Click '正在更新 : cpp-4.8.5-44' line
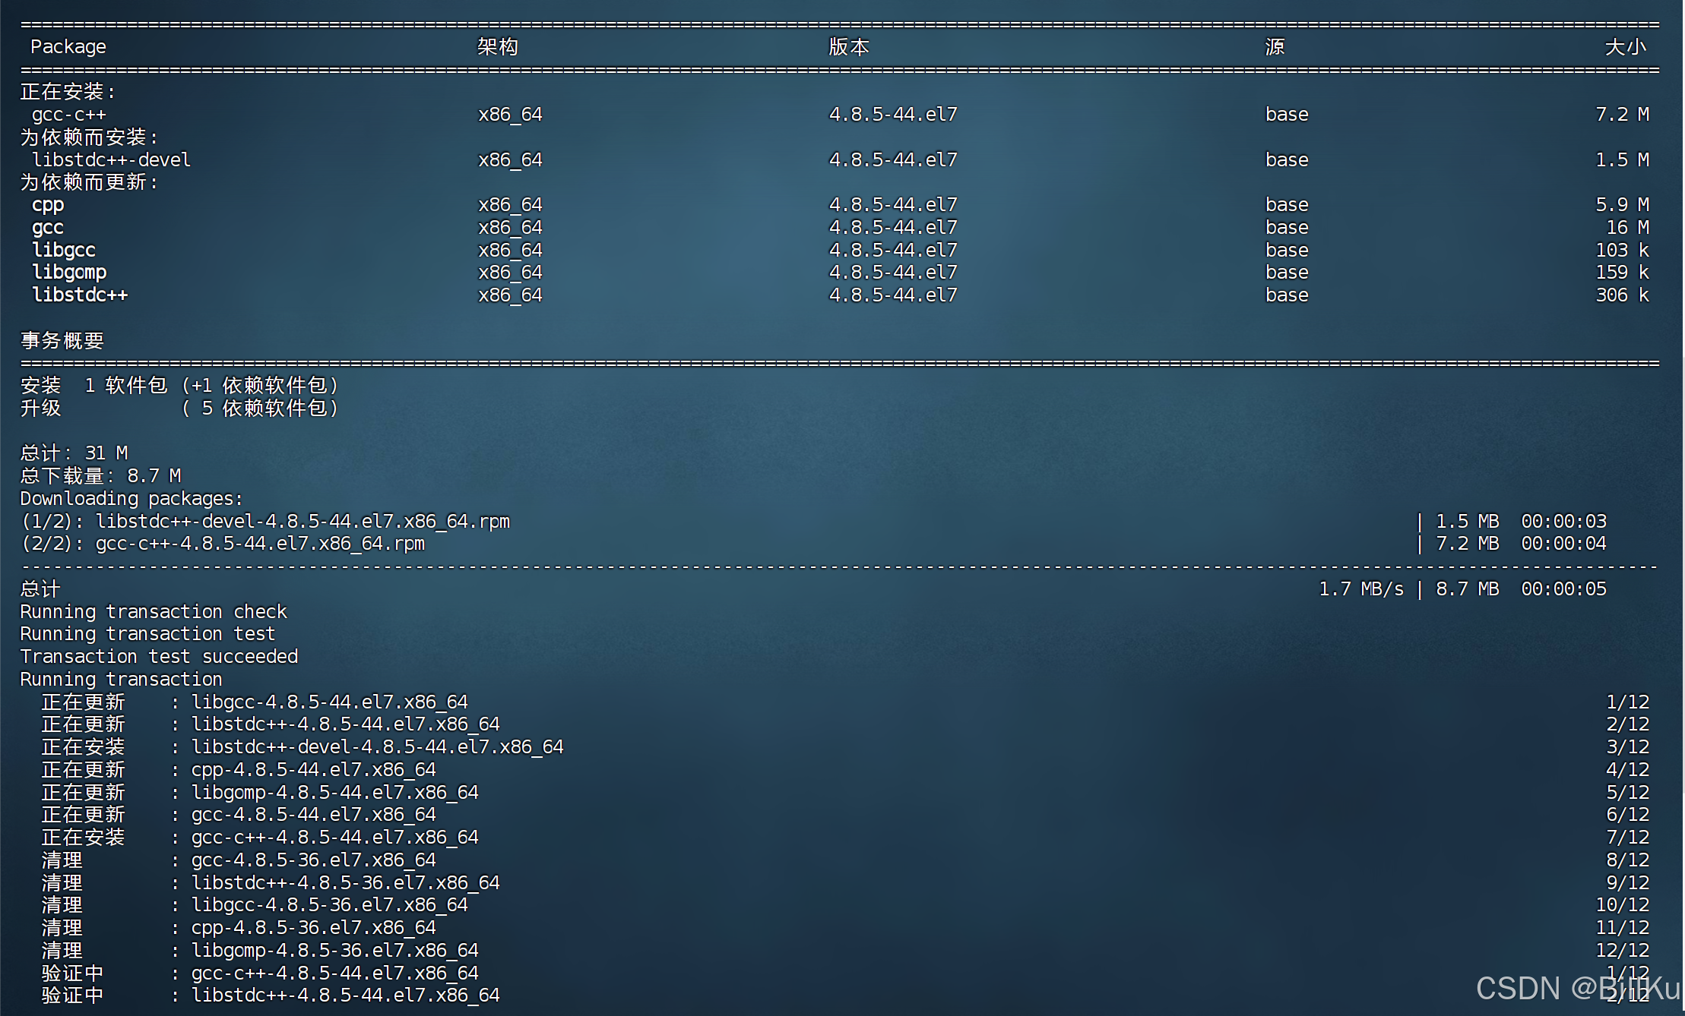Image resolution: width=1685 pixels, height=1016 pixels. pyautogui.click(x=239, y=770)
